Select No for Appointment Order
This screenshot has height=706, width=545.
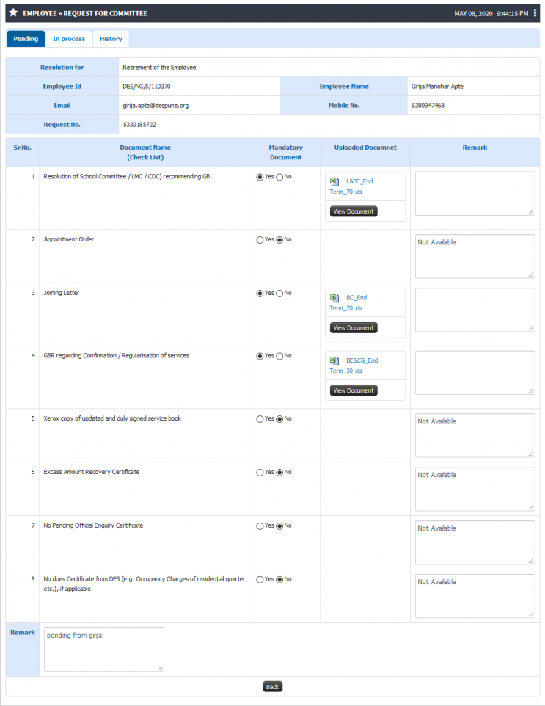click(279, 240)
